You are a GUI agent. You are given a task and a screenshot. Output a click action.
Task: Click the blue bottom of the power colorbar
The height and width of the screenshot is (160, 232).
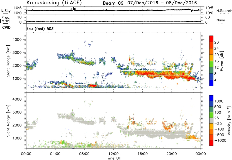click(211, 83)
